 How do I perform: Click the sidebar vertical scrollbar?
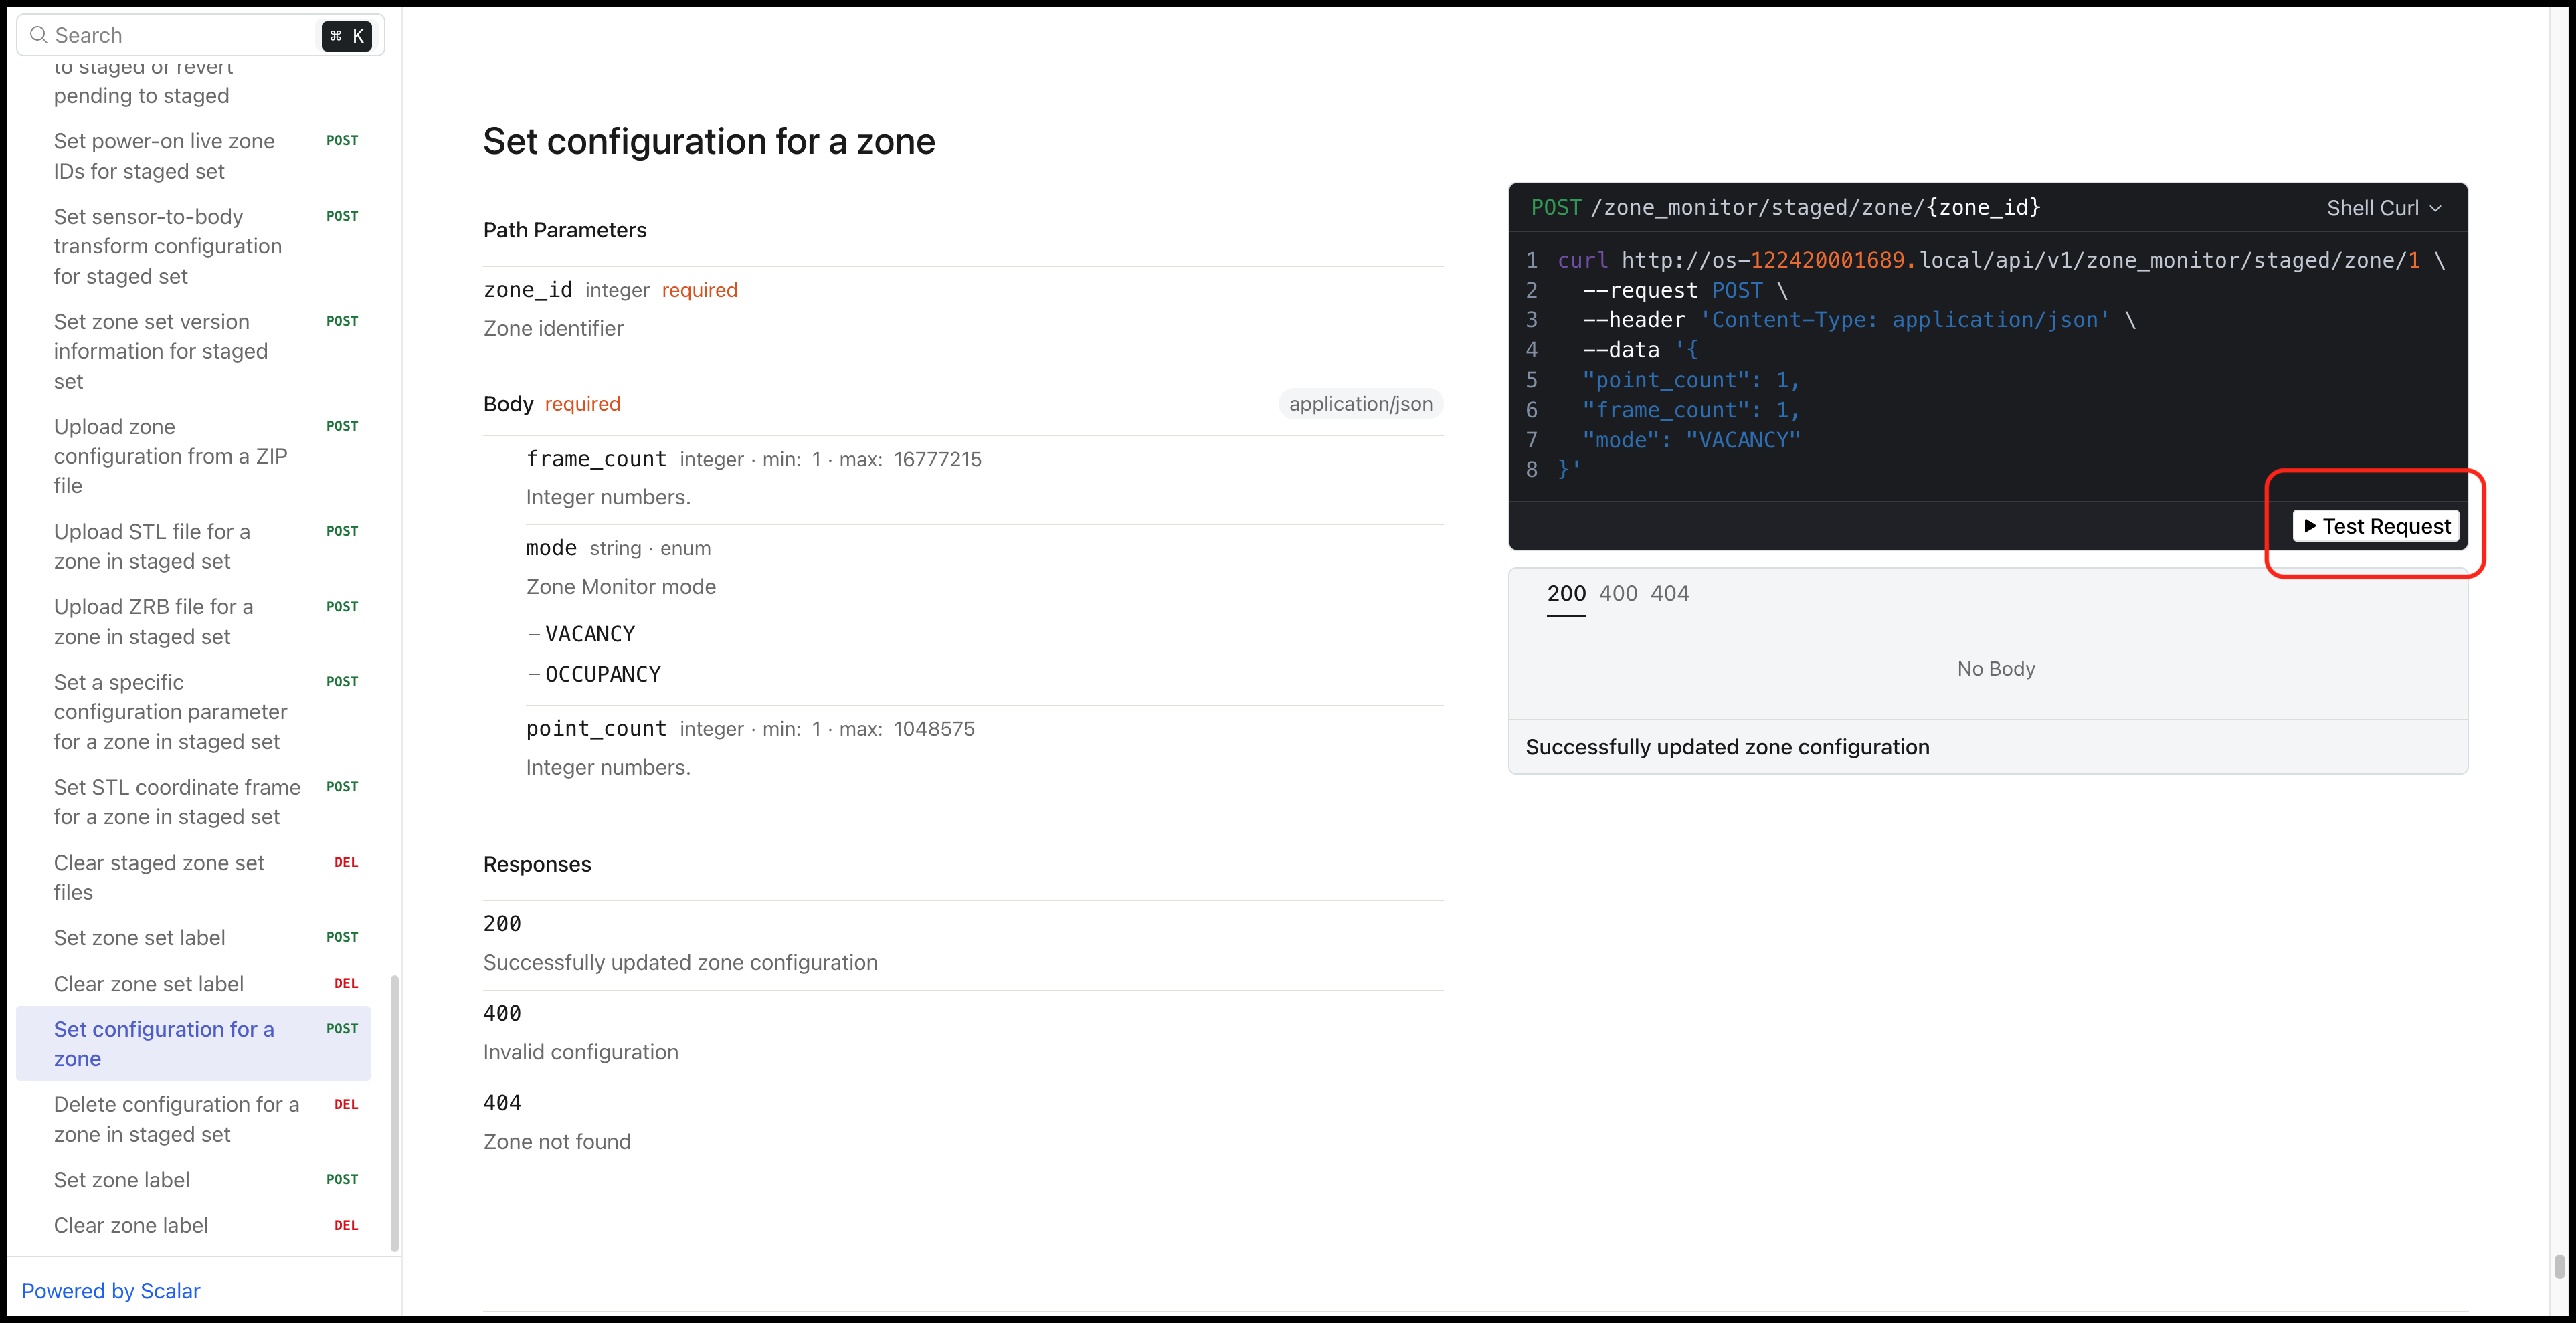tap(394, 1112)
